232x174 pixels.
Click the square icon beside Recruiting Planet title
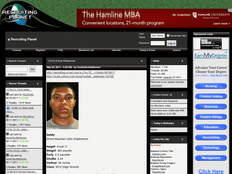pyautogui.click(x=9, y=40)
